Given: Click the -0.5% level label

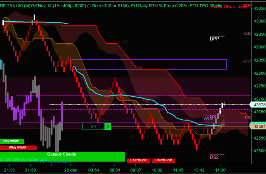Looking at the screenshot, I should coord(247,61).
